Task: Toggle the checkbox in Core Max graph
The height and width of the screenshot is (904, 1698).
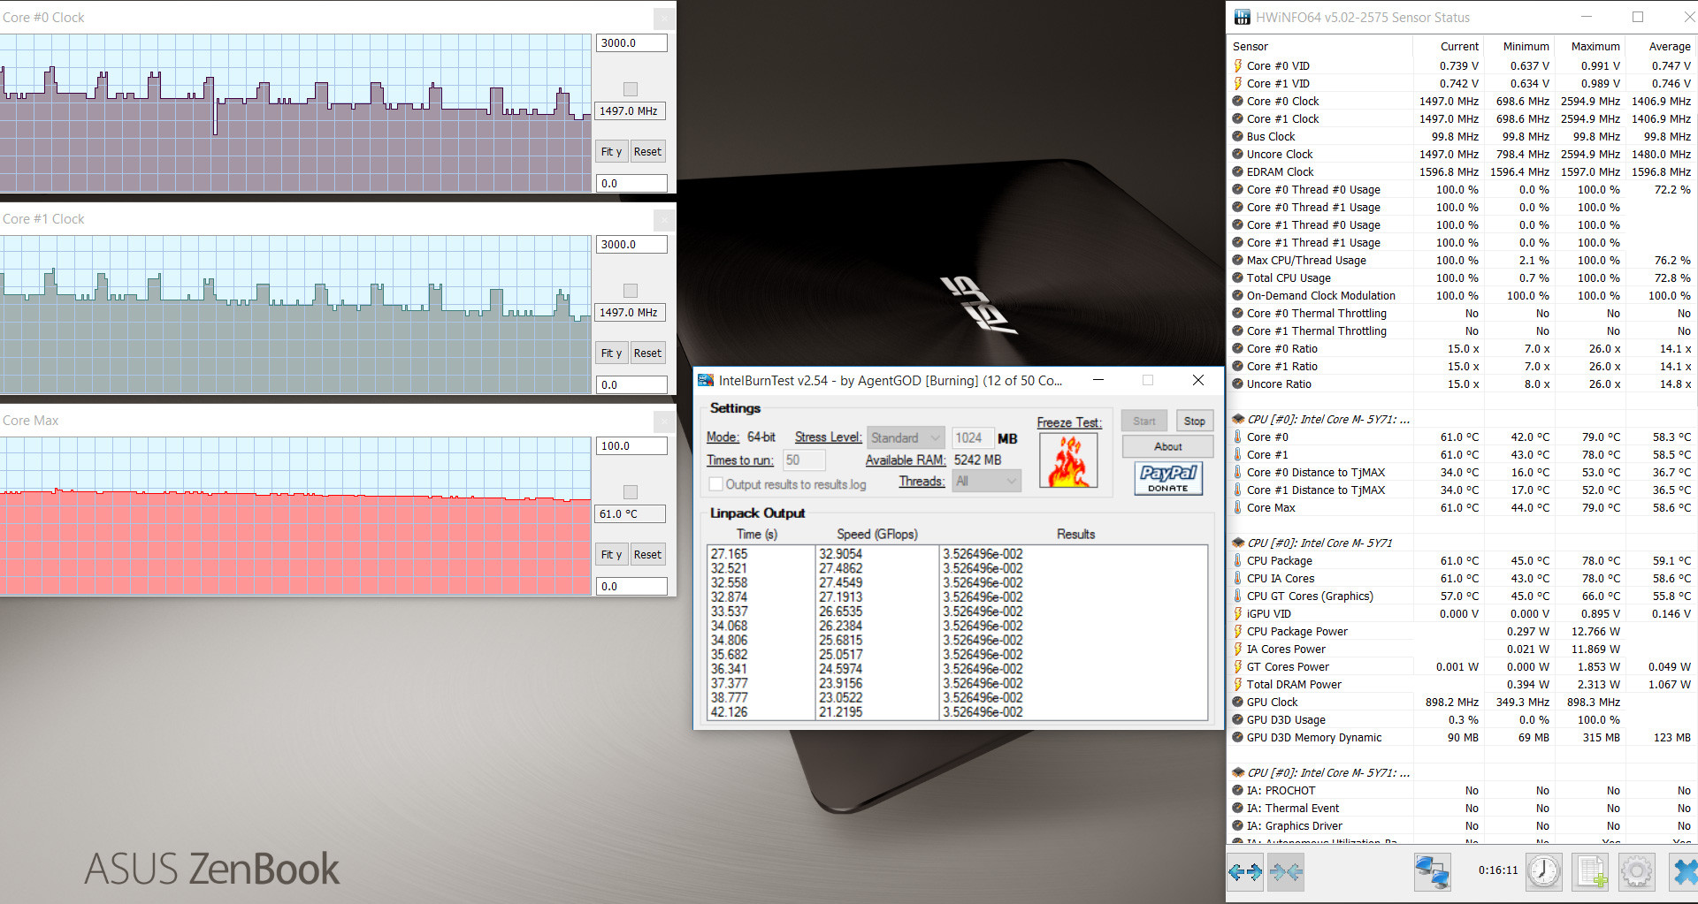Action: 631,492
